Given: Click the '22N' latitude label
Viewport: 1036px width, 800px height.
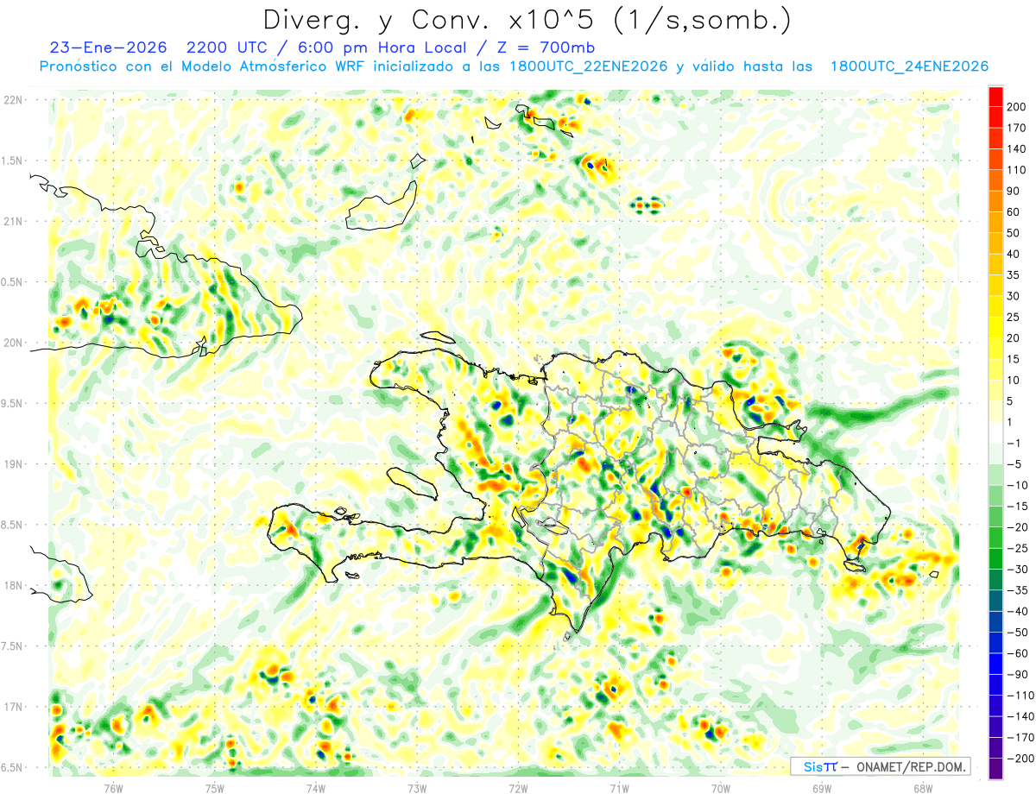Looking at the screenshot, I should [x=14, y=99].
